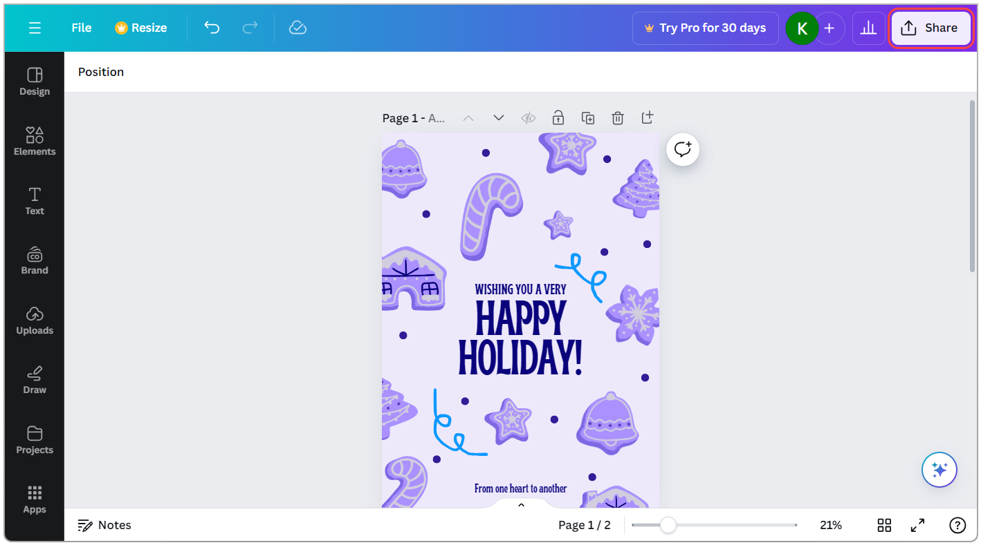Click the Resize button
Screen dimensions: 981x545
click(140, 28)
